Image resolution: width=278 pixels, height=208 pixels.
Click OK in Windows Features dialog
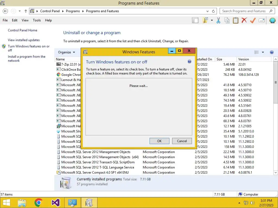click(159, 141)
